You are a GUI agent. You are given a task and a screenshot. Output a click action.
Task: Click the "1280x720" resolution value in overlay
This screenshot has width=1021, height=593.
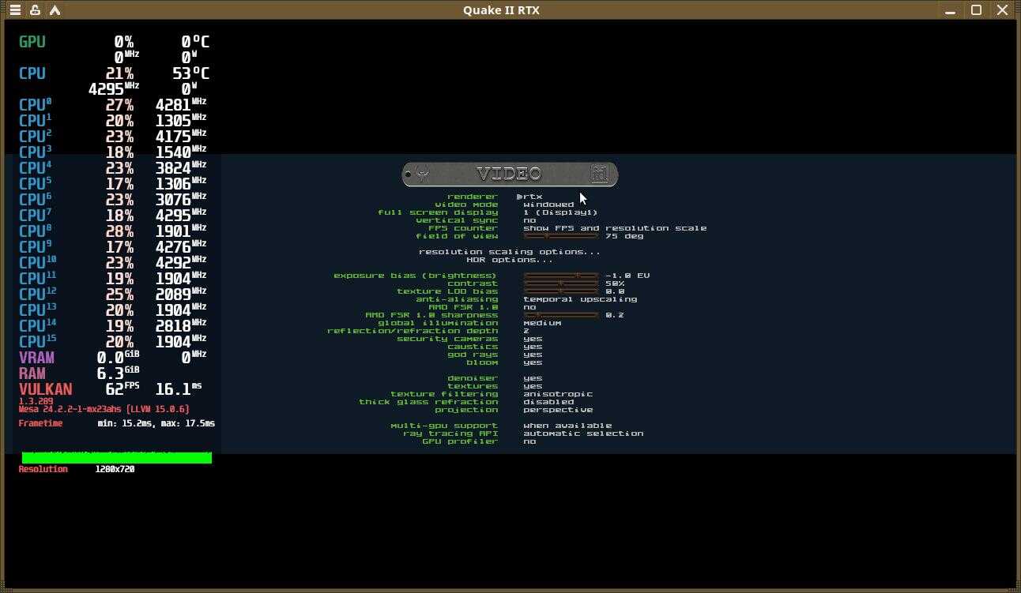click(115, 469)
